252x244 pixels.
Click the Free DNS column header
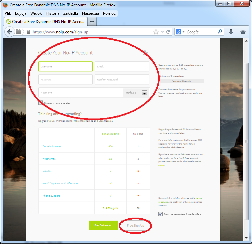[138, 134]
